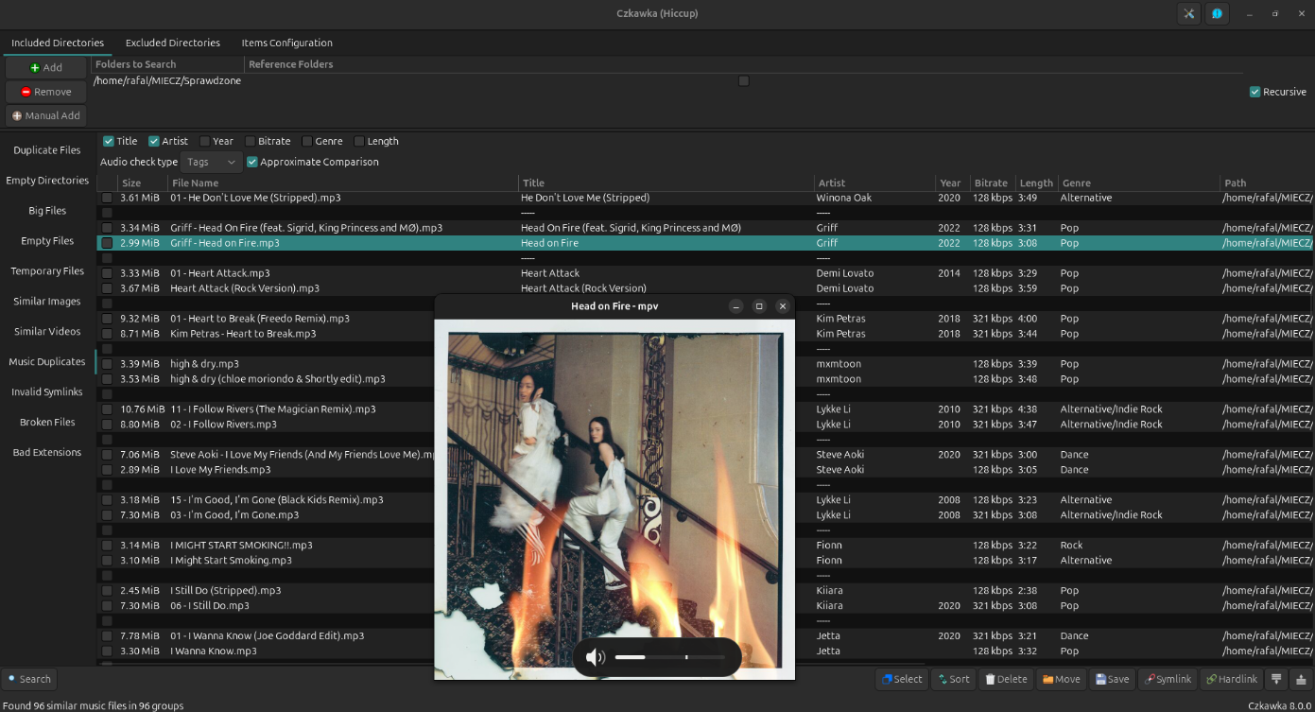Select the Similar Images mode
Screen dimensions: 1315x712
pos(46,301)
